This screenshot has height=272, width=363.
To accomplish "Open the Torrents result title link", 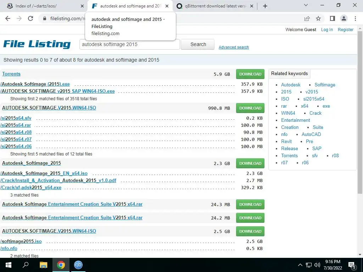I will [11, 74].
